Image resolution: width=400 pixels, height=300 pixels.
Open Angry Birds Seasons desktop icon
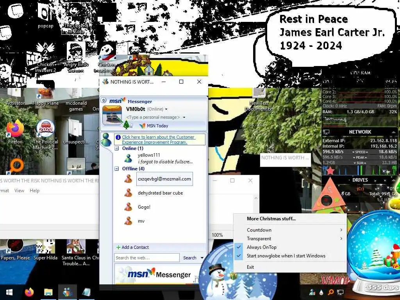click(x=76, y=57)
